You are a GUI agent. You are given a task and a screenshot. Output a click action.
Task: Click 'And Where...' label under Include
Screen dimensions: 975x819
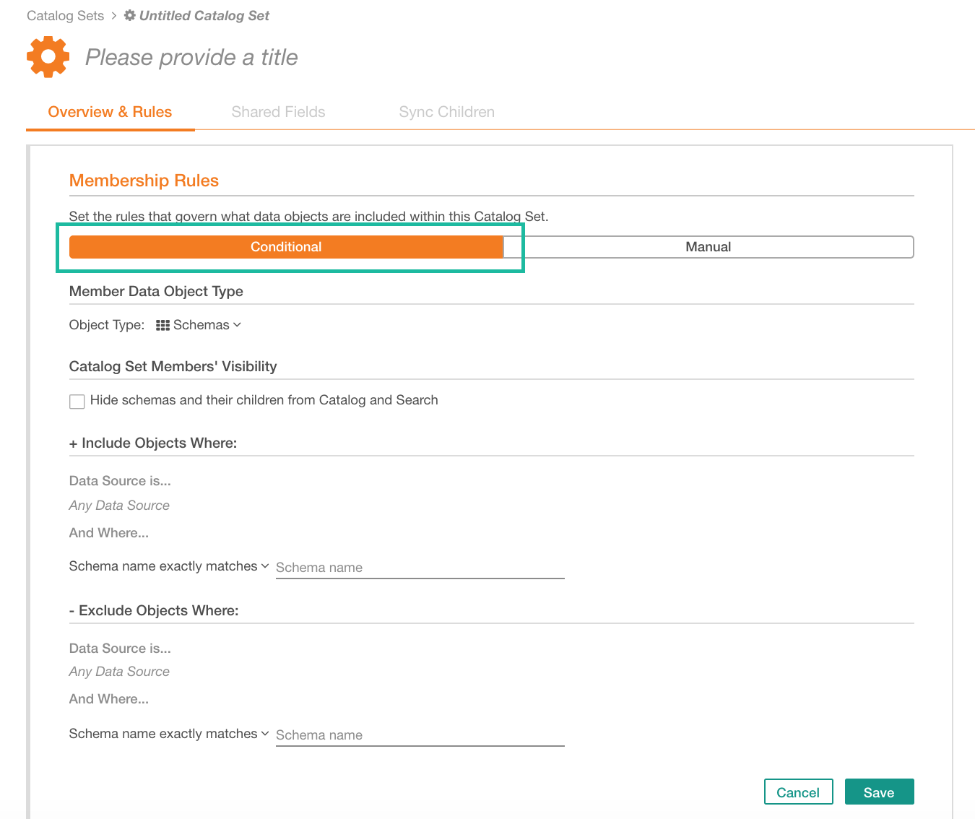(x=109, y=533)
